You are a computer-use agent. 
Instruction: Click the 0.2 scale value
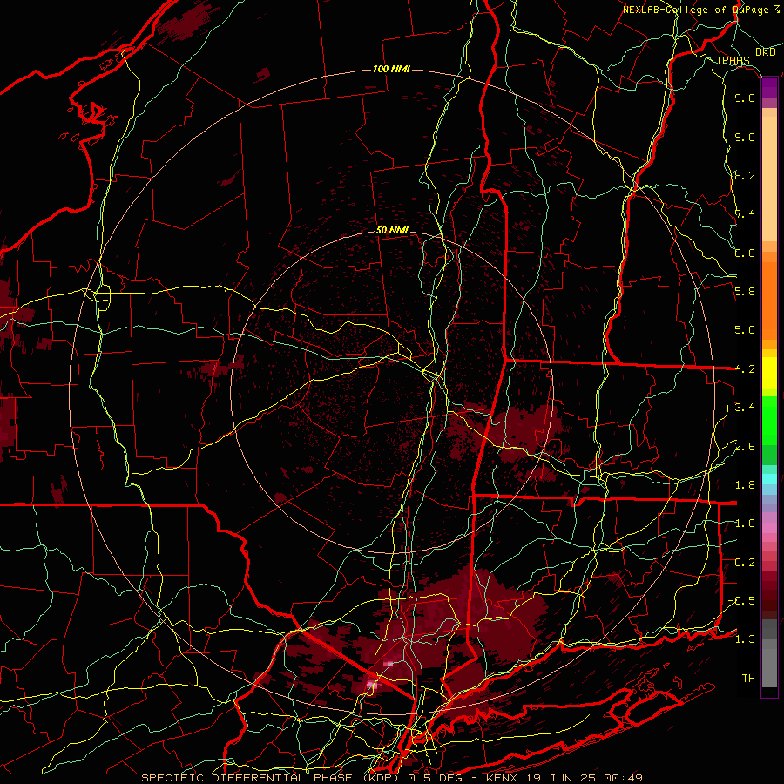(745, 563)
